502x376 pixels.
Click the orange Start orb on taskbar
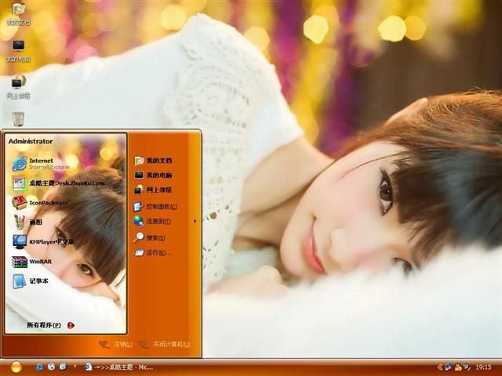16,367
